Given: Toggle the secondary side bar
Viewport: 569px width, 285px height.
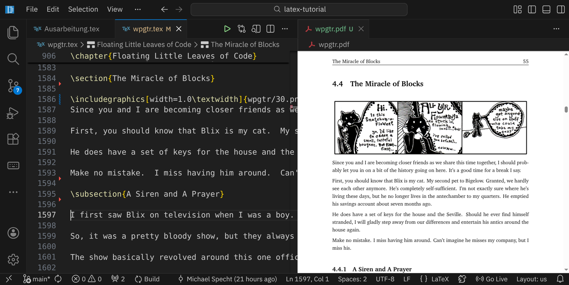Looking at the screenshot, I should pyautogui.click(x=560, y=10).
